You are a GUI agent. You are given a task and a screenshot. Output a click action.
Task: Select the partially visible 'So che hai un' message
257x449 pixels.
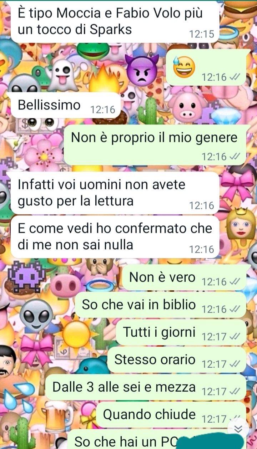pos(157,439)
